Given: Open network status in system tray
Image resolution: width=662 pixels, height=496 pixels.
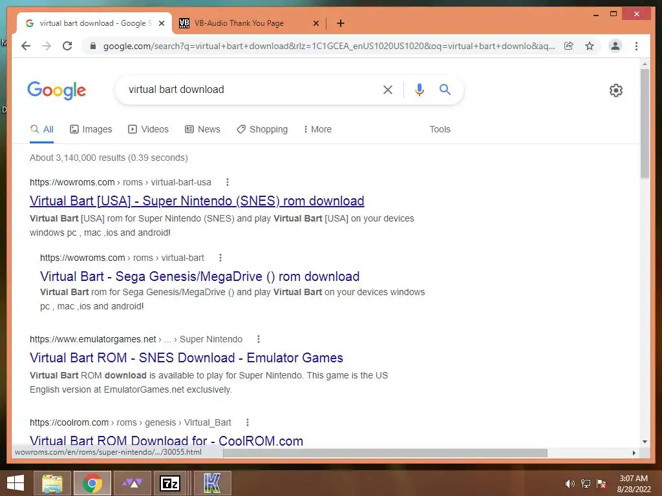Looking at the screenshot, I should point(586,484).
